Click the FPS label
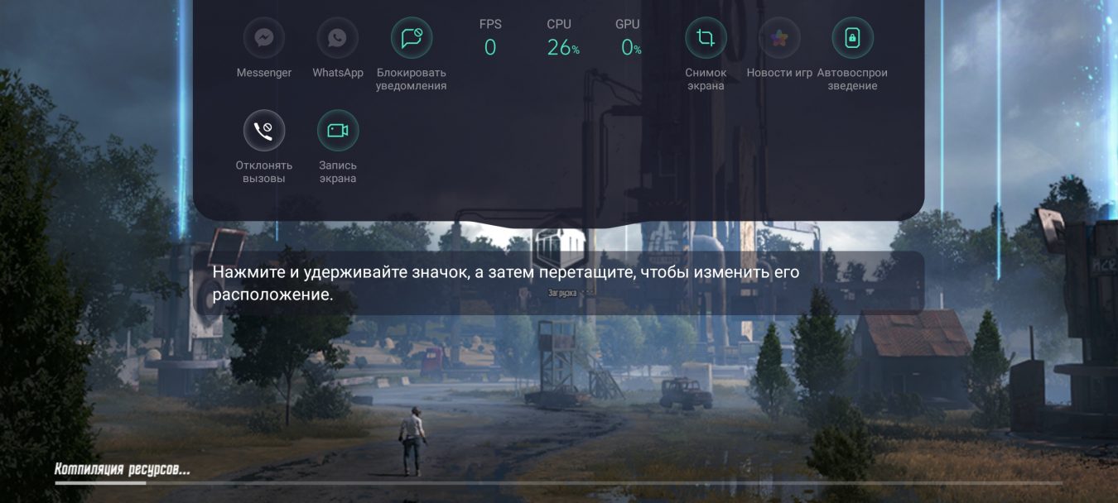Image resolution: width=1118 pixels, height=503 pixels. 490,24
